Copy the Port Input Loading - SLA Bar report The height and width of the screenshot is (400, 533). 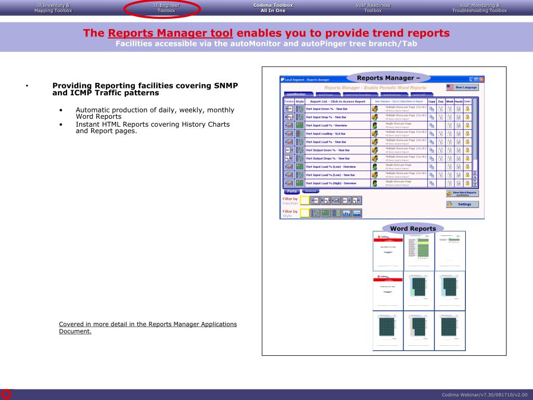point(432,134)
